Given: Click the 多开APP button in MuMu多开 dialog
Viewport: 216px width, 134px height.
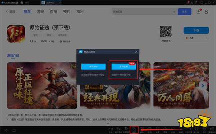Looking at the screenshot, I should pos(93,67).
